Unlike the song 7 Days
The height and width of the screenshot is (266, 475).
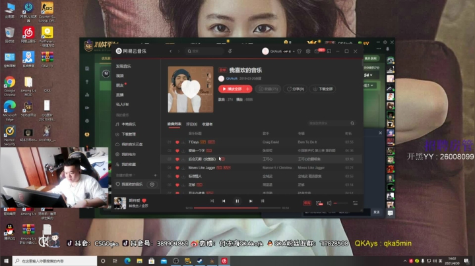[177, 142]
